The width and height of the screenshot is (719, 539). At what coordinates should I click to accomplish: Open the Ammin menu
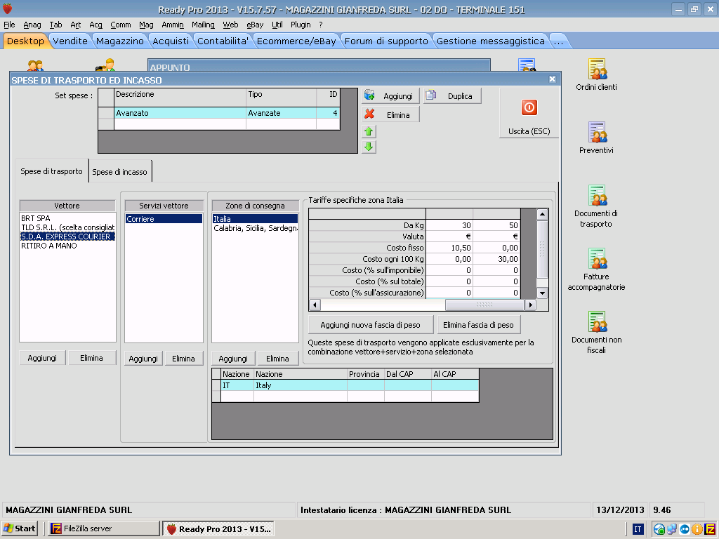173,25
